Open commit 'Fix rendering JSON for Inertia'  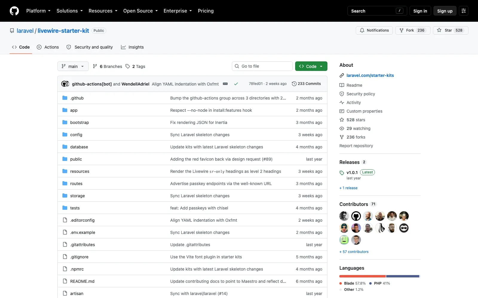tap(199, 122)
